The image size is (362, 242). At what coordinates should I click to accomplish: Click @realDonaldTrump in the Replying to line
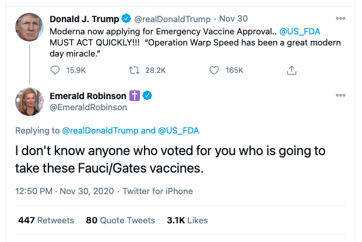[100, 131]
